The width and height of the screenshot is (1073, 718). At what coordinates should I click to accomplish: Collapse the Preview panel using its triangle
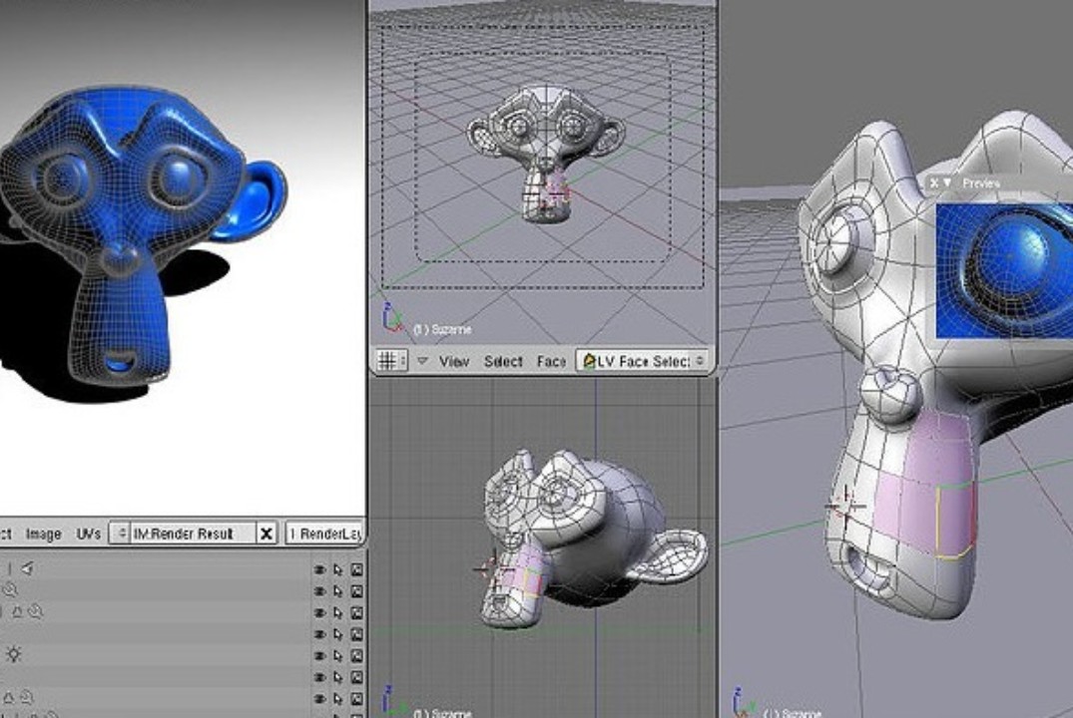pos(947,183)
